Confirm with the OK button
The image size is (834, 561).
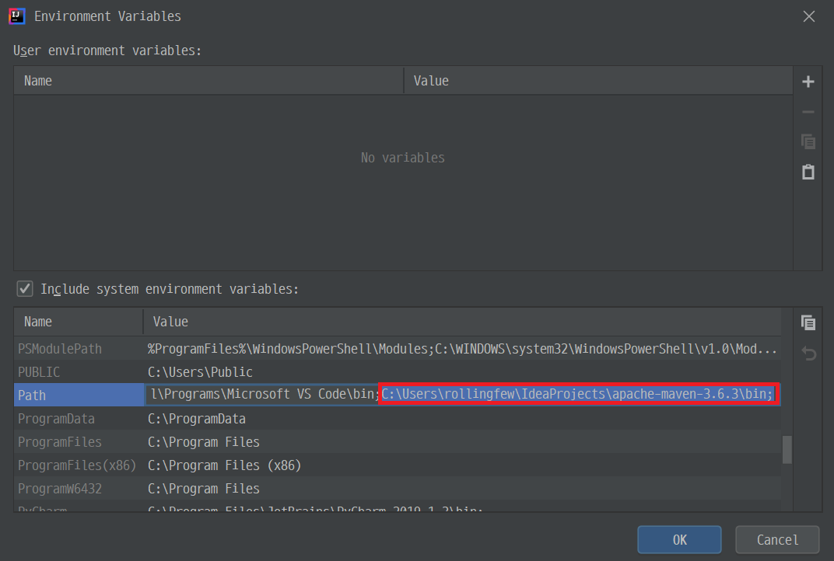[679, 540]
